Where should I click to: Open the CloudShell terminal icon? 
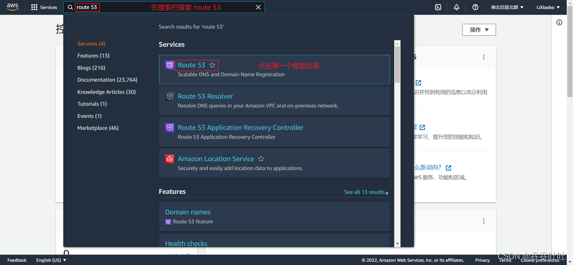(438, 7)
